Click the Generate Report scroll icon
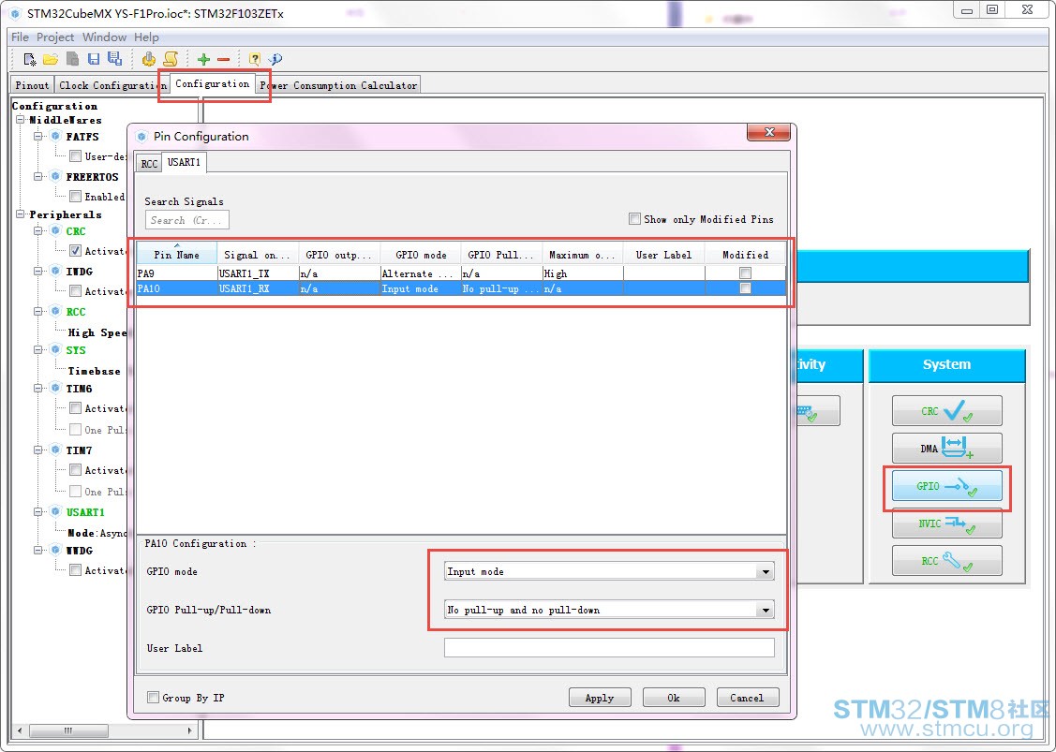Screen dimensions: 1056x752 tap(171, 59)
